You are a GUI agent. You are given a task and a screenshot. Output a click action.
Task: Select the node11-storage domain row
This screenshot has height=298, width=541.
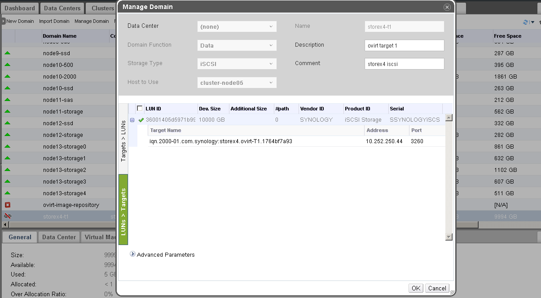63,112
